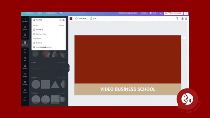Add the solid line from Linien
The height and width of the screenshot is (118, 210).
[x=36, y=69]
